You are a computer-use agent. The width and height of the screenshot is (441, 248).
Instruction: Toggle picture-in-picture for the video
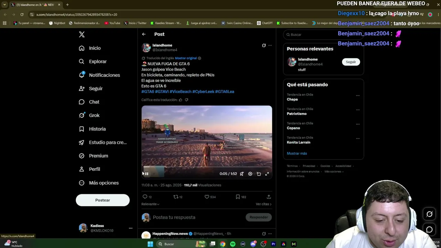coord(259,174)
